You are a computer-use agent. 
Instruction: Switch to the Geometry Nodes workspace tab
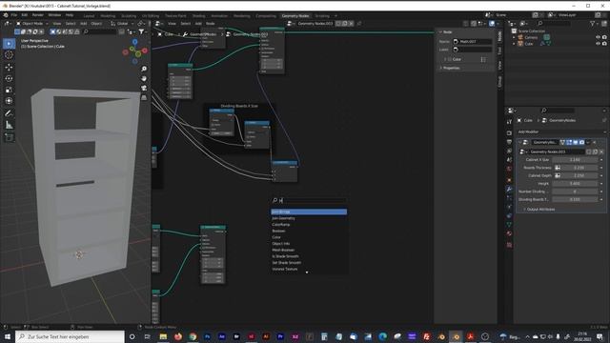point(295,16)
